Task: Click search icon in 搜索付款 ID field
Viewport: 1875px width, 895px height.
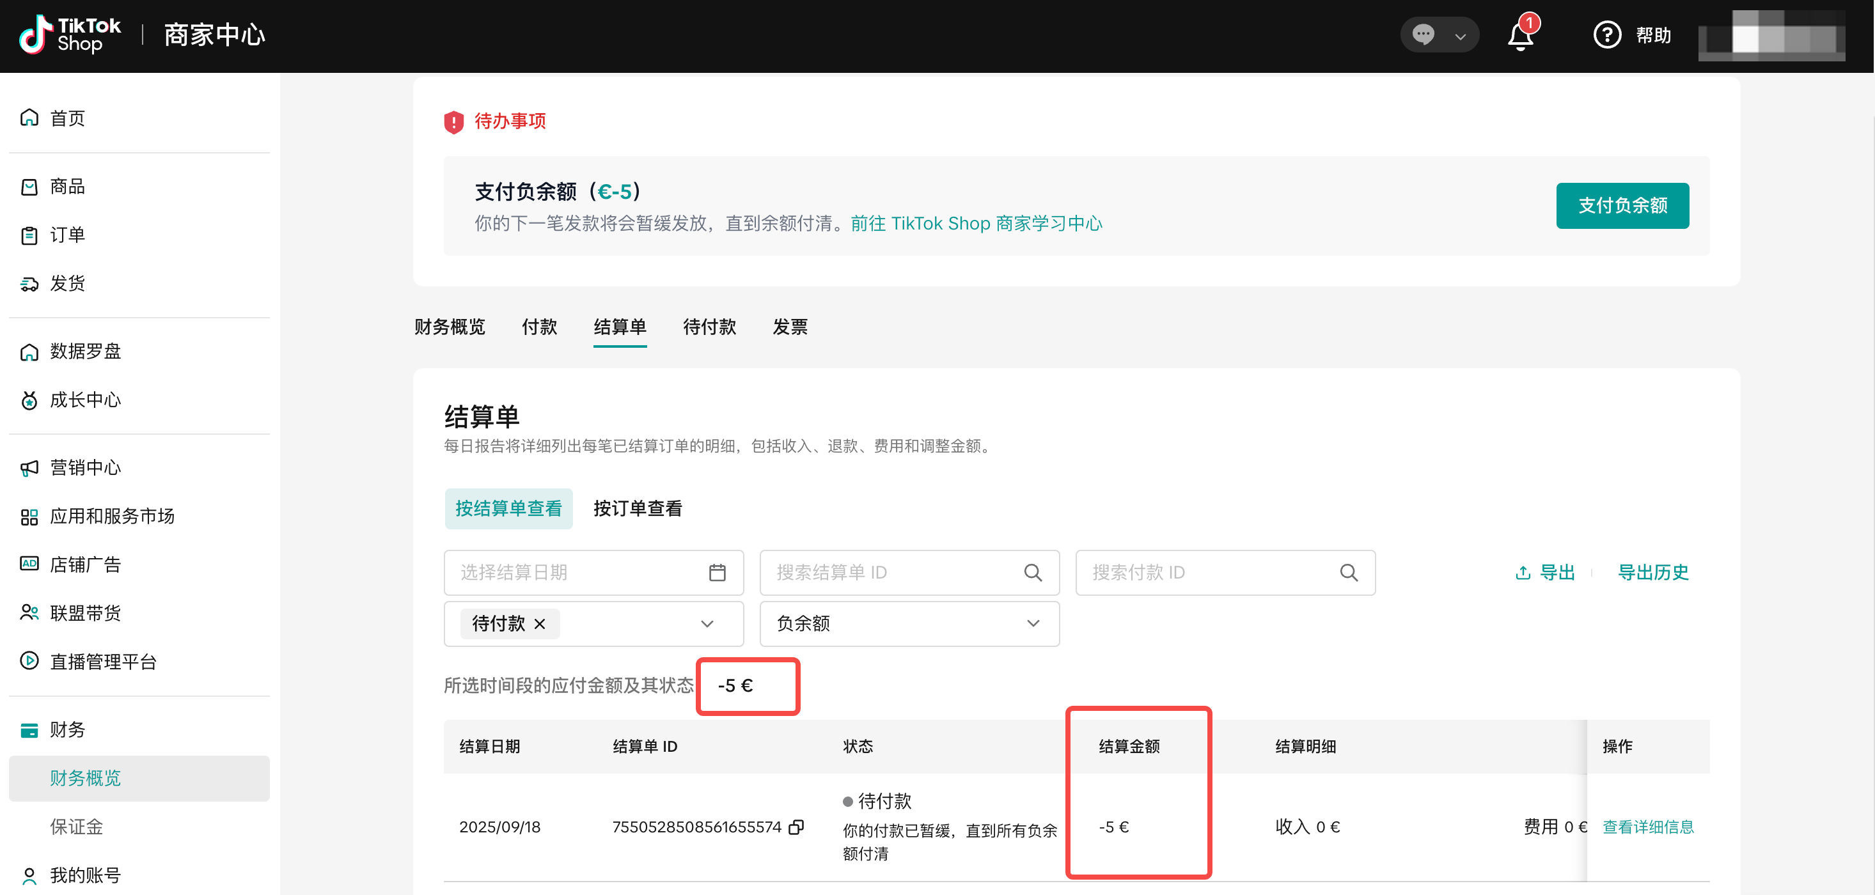Action: pyautogui.click(x=1348, y=573)
